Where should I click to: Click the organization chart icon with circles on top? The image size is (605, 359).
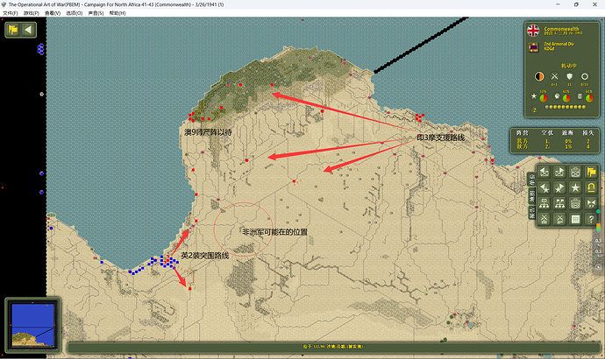click(544, 203)
